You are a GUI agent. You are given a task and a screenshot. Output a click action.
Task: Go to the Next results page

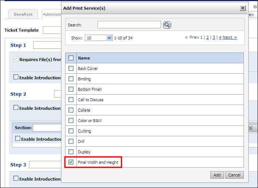(230, 37)
